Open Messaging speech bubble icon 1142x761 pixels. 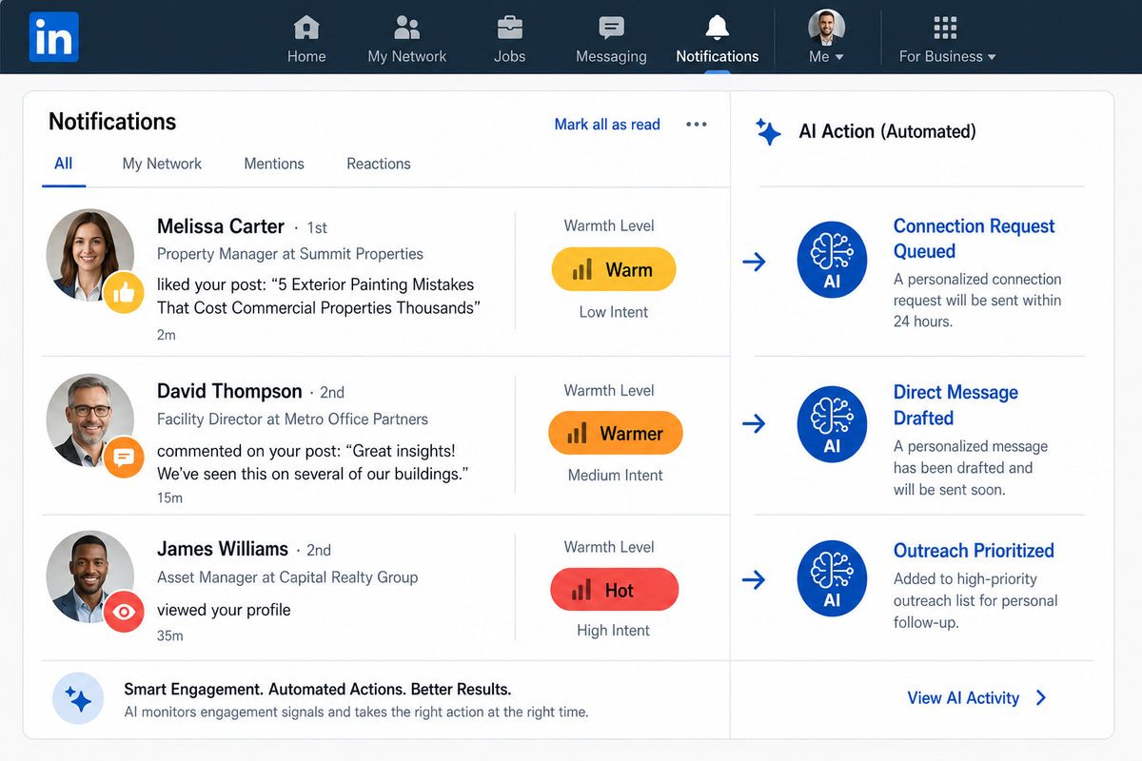point(611,27)
